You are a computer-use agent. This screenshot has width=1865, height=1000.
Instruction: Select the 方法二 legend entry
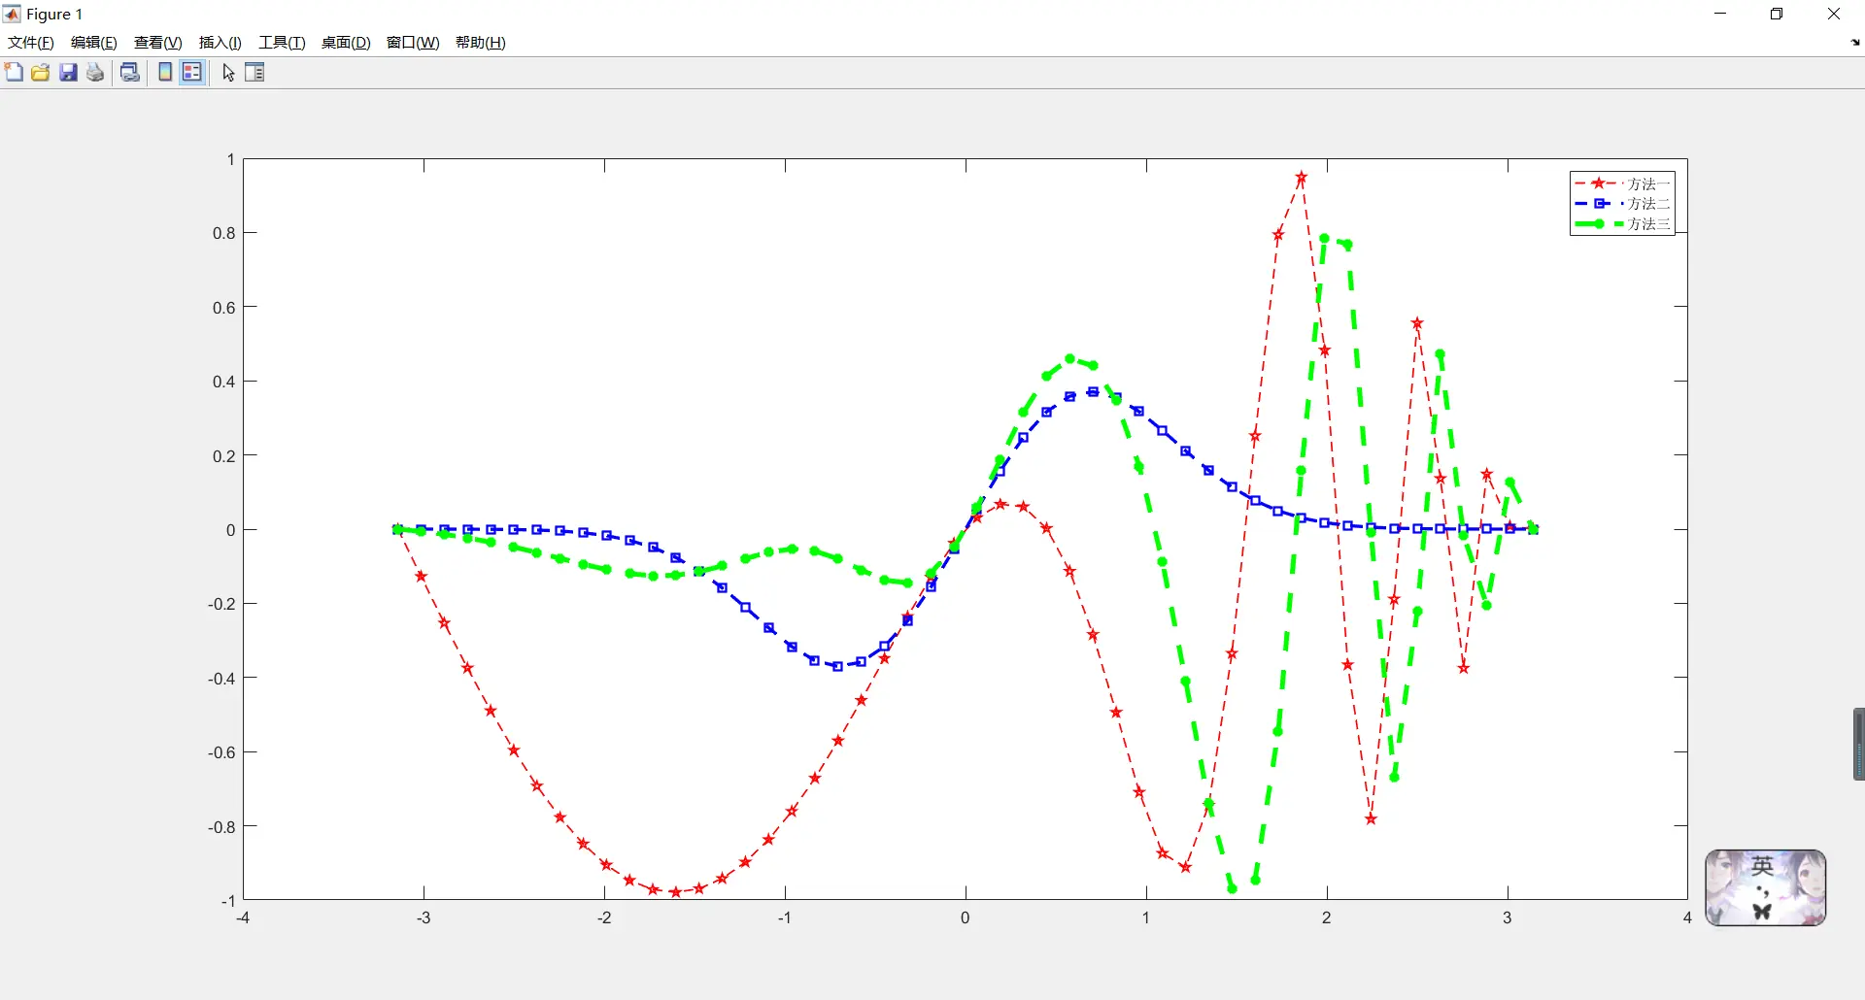pyautogui.click(x=1622, y=204)
